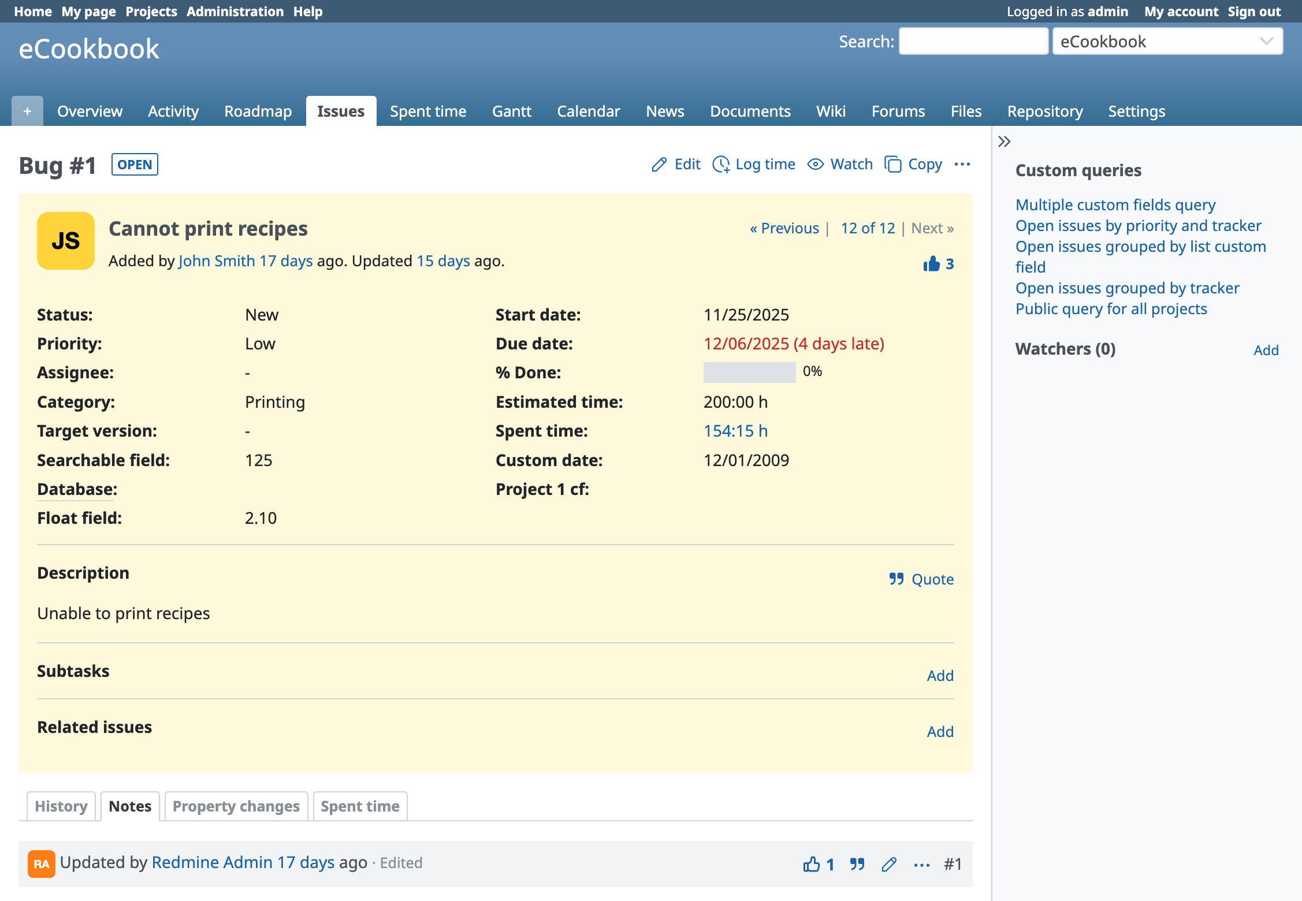Open the John Smith author link
Screen dimensions: 1302x901
pos(217,261)
